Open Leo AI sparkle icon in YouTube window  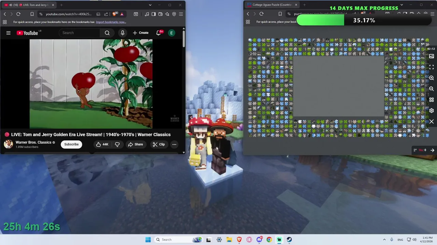coord(167,14)
